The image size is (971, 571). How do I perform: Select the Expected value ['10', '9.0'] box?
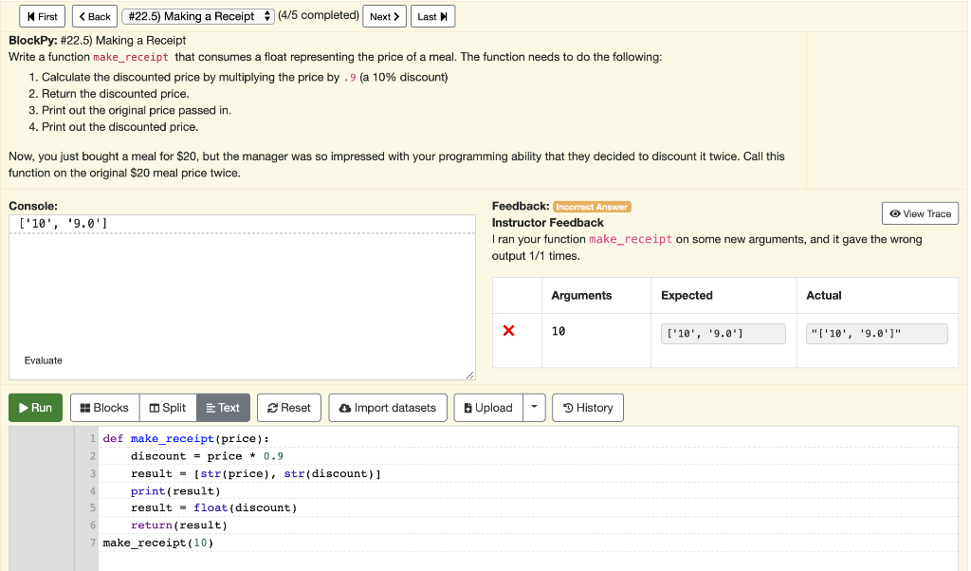click(723, 334)
